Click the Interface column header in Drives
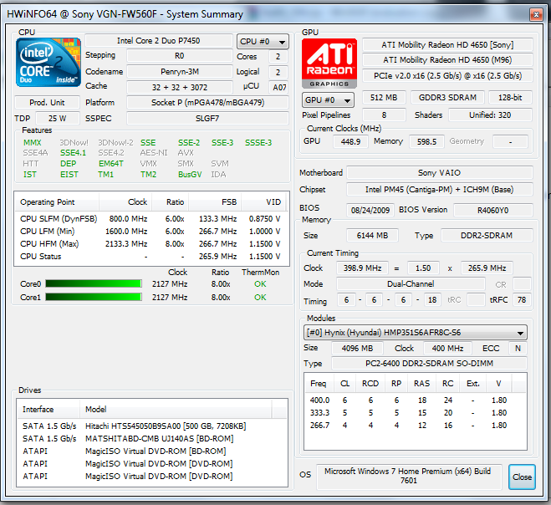This screenshot has height=505, width=551. tap(48, 410)
